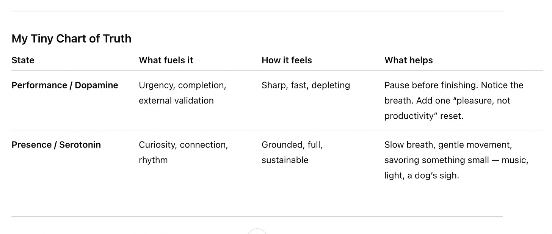Screen dimensions: 552x234
Task: Click the "State" column header
Action: tap(23, 60)
